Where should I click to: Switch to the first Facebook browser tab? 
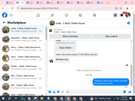(10, 3)
